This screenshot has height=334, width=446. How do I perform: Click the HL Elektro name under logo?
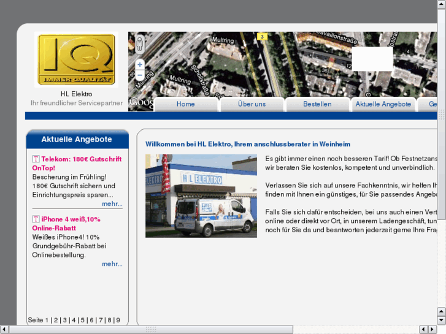tap(77, 94)
